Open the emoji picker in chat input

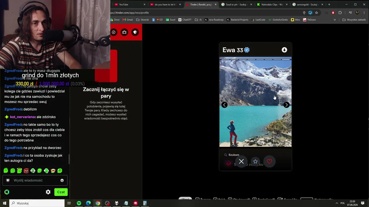tap(62, 180)
